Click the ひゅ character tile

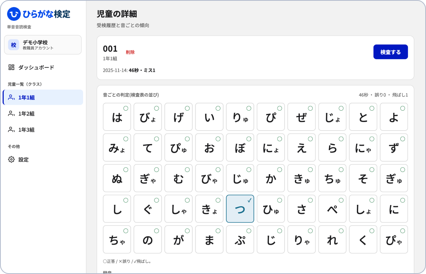(x=271, y=209)
